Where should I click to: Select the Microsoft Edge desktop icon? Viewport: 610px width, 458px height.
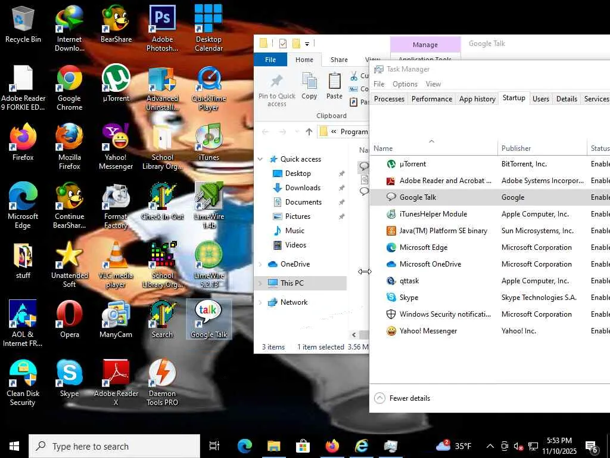[x=23, y=206]
